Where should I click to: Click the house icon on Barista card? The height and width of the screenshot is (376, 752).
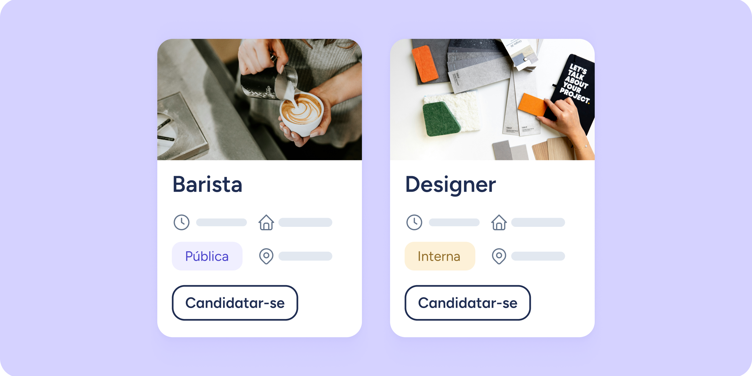pyautogui.click(x=266, y=222)
